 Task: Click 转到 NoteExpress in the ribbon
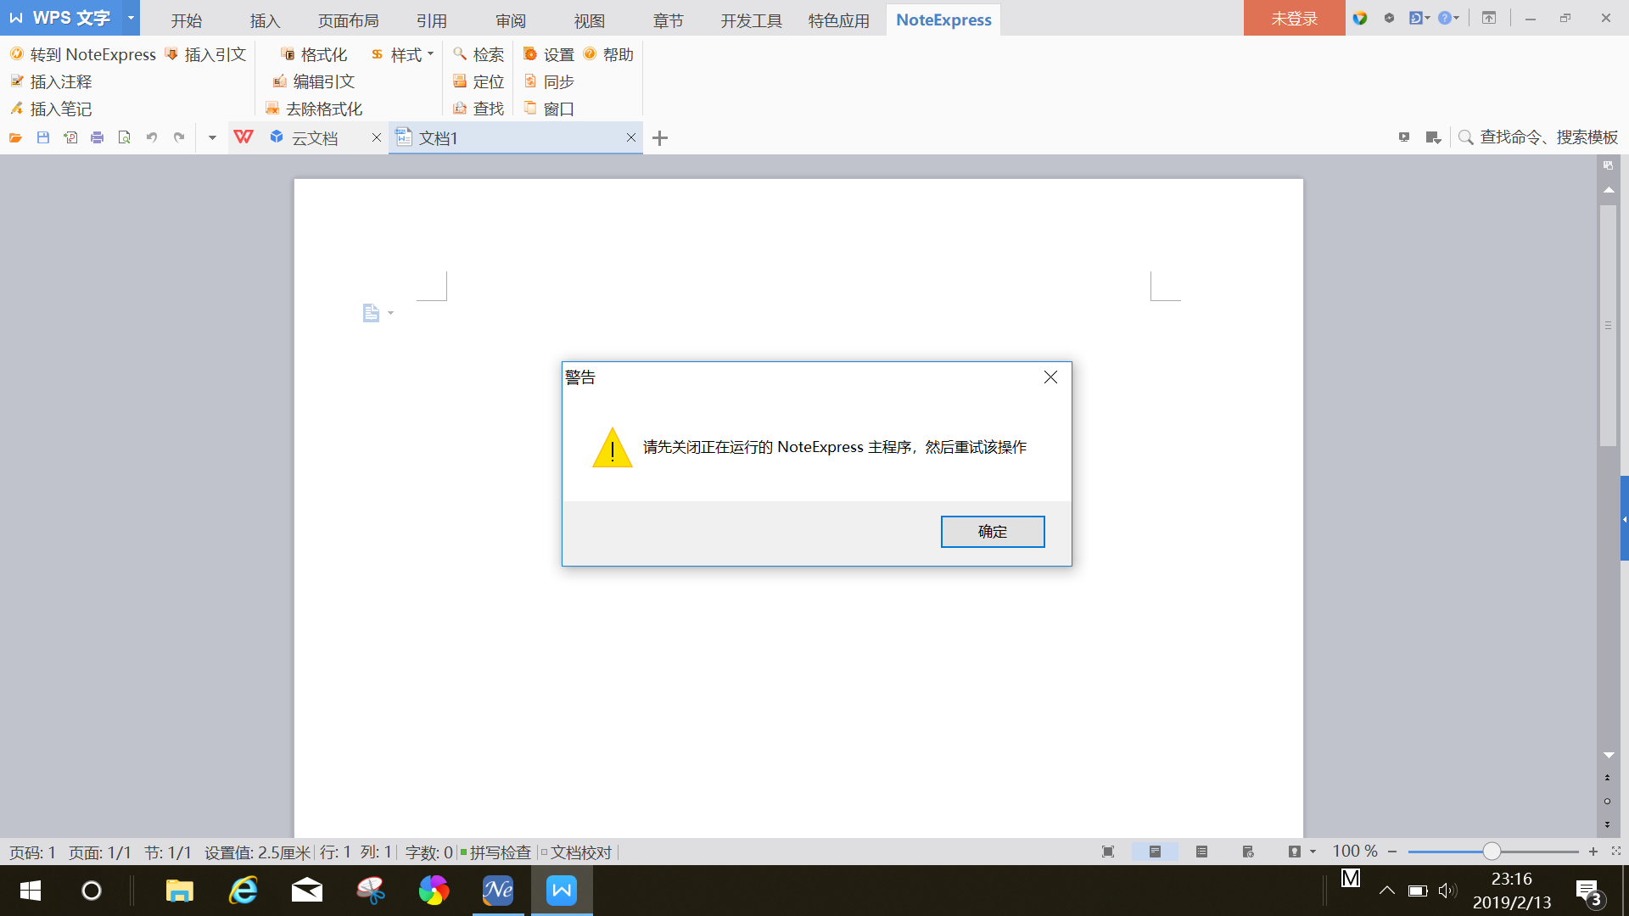pyautogui.click(x=83, y=54)
